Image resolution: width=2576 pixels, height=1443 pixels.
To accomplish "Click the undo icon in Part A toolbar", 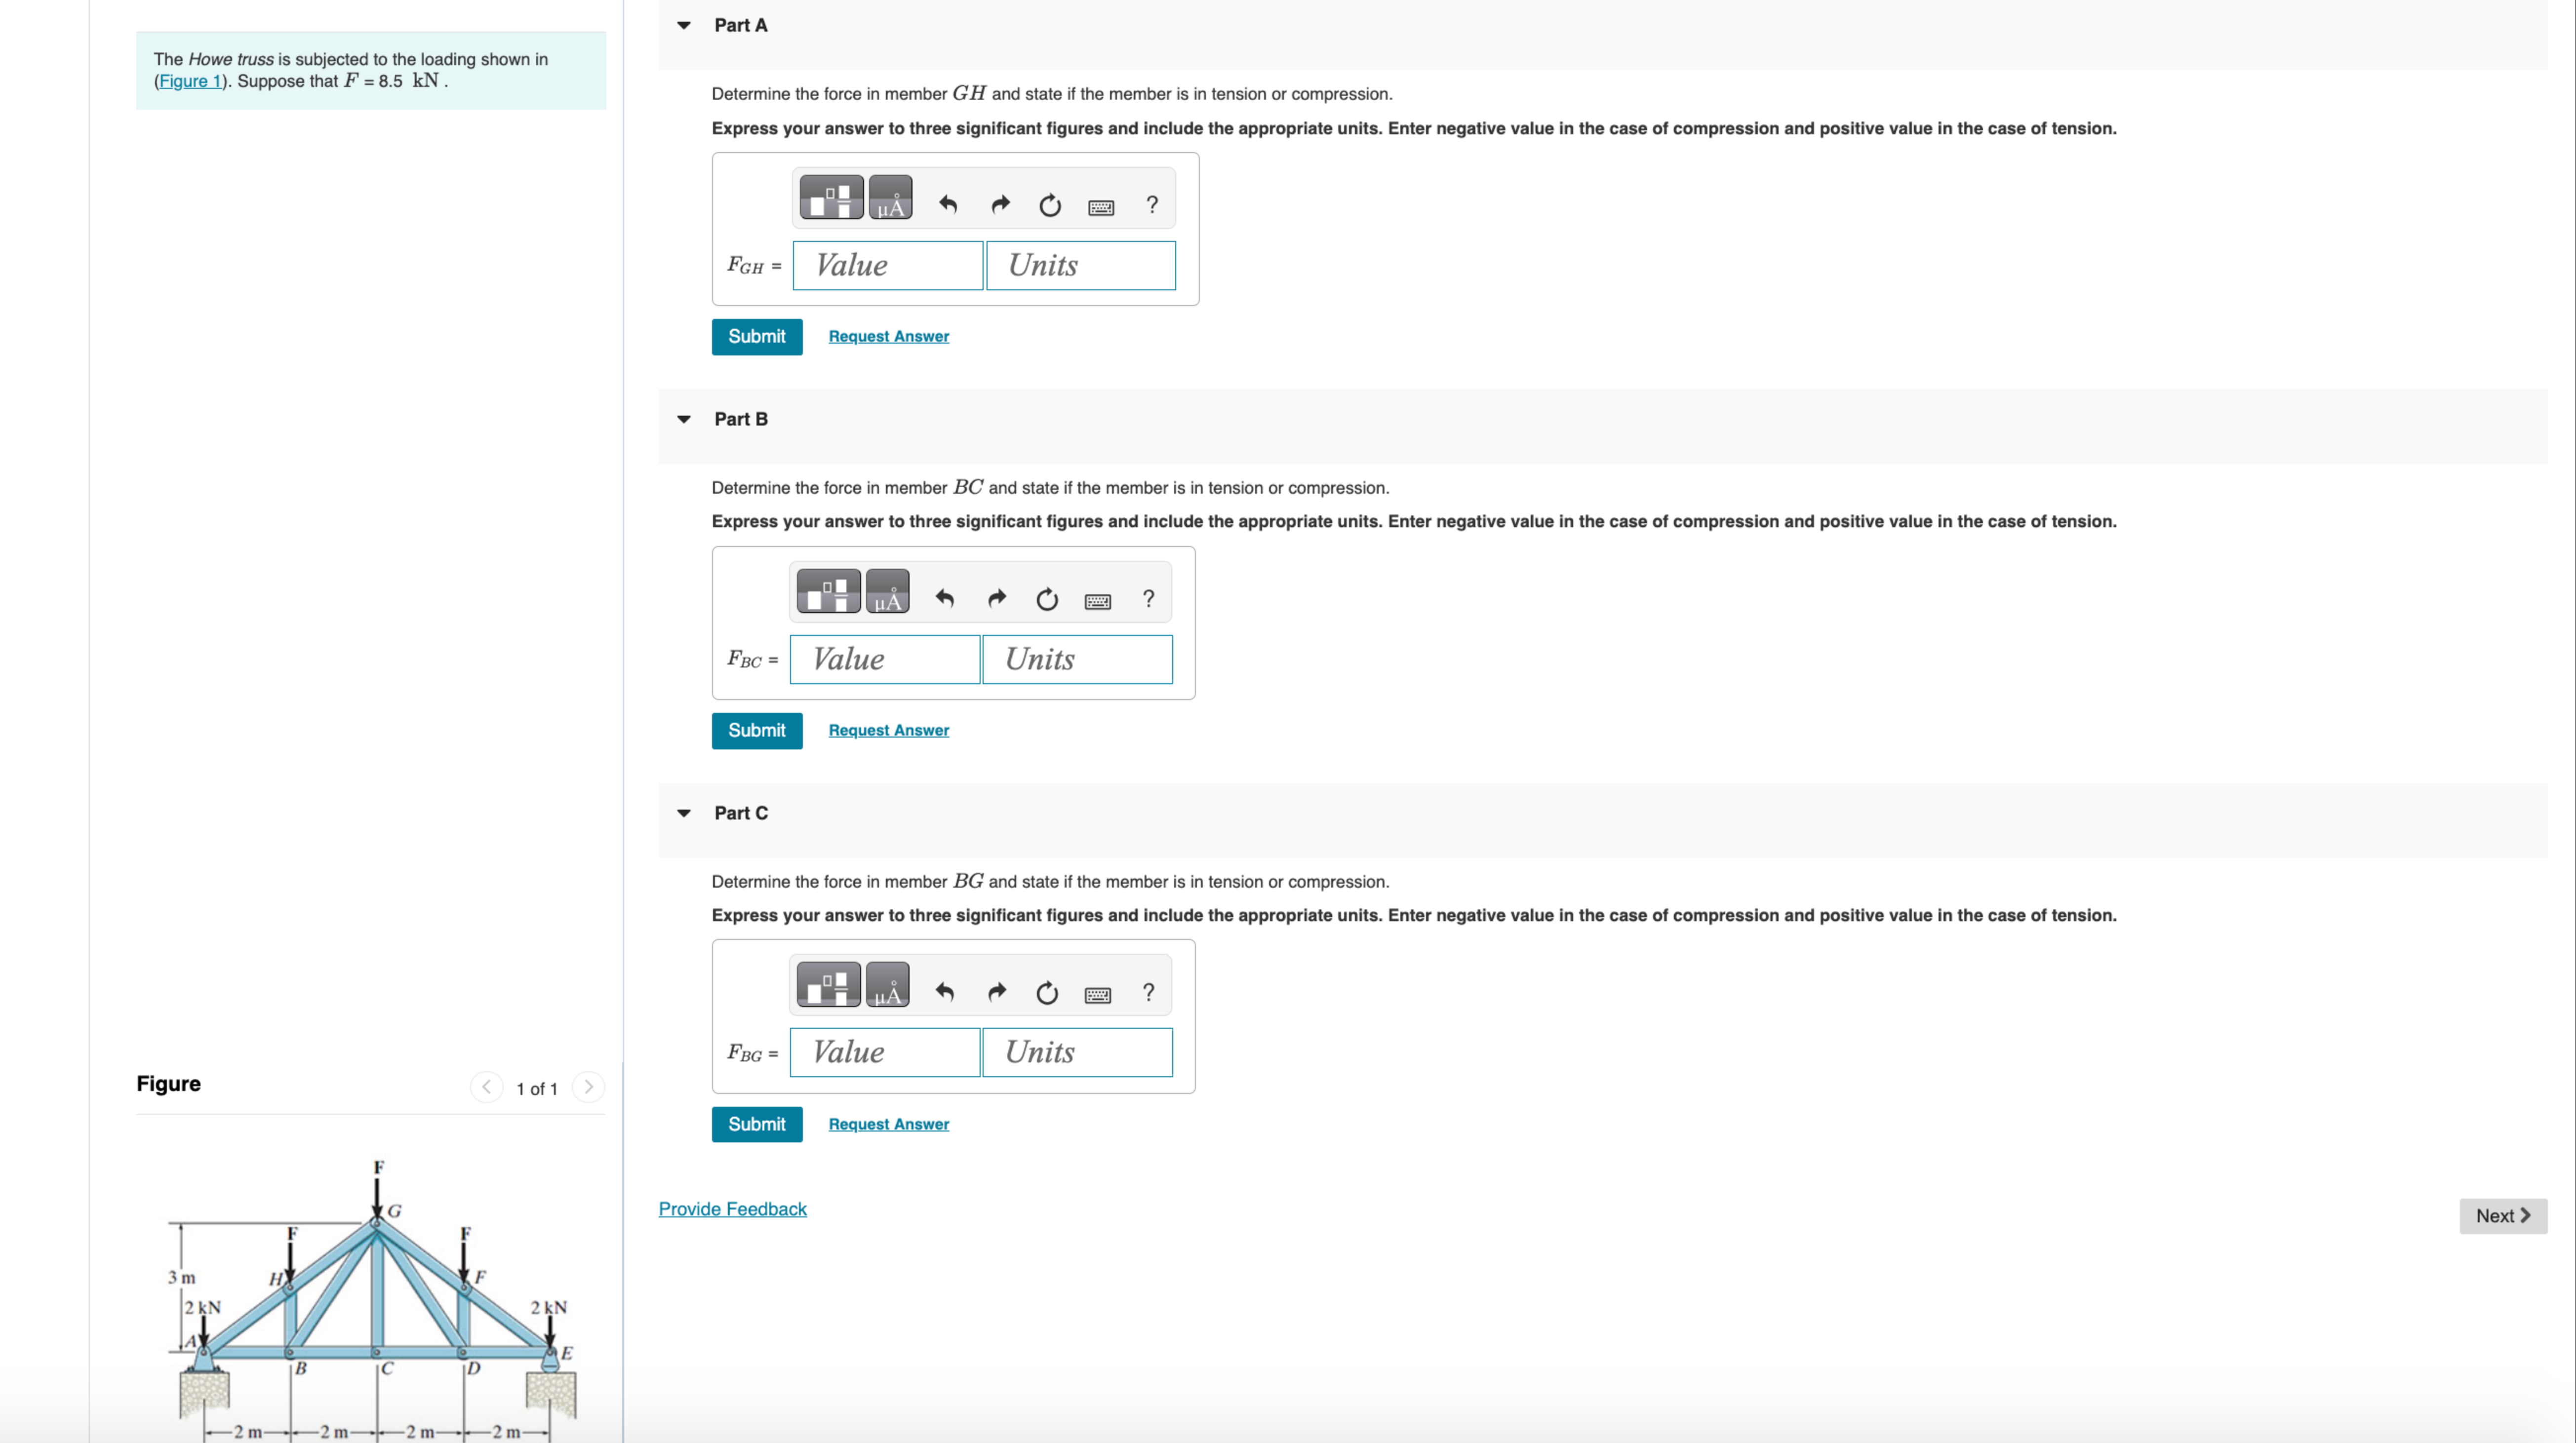I will pos(947,205).
